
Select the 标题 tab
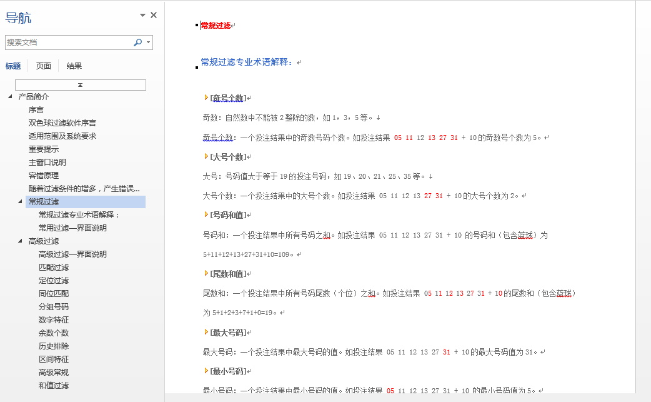(13, 66)
